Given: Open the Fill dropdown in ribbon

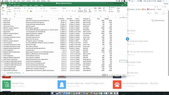Looking at the screenshot, I should pyautogui.click(x=111, y=9).
